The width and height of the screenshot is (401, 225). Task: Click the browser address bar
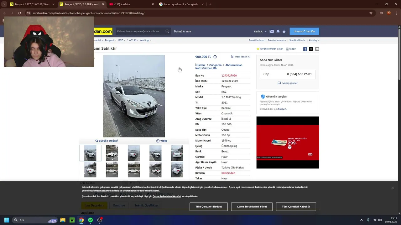pos(197,13)
